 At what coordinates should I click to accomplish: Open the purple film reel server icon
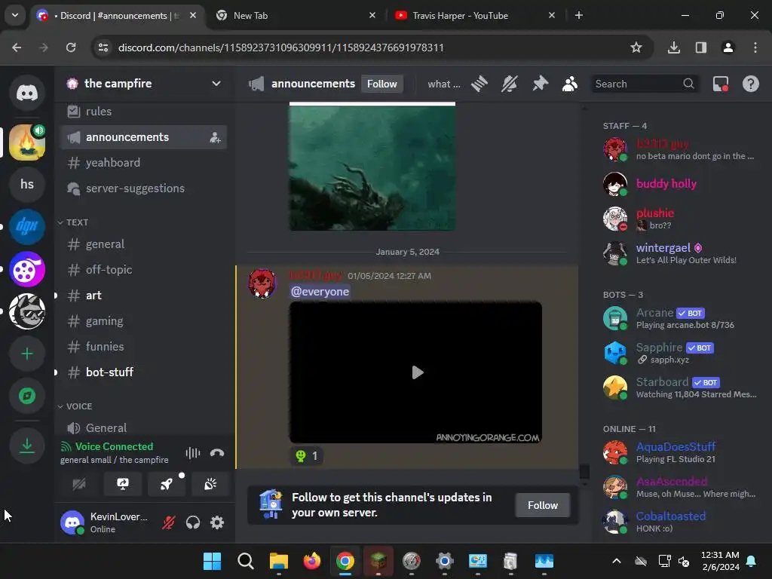[27, 269]
